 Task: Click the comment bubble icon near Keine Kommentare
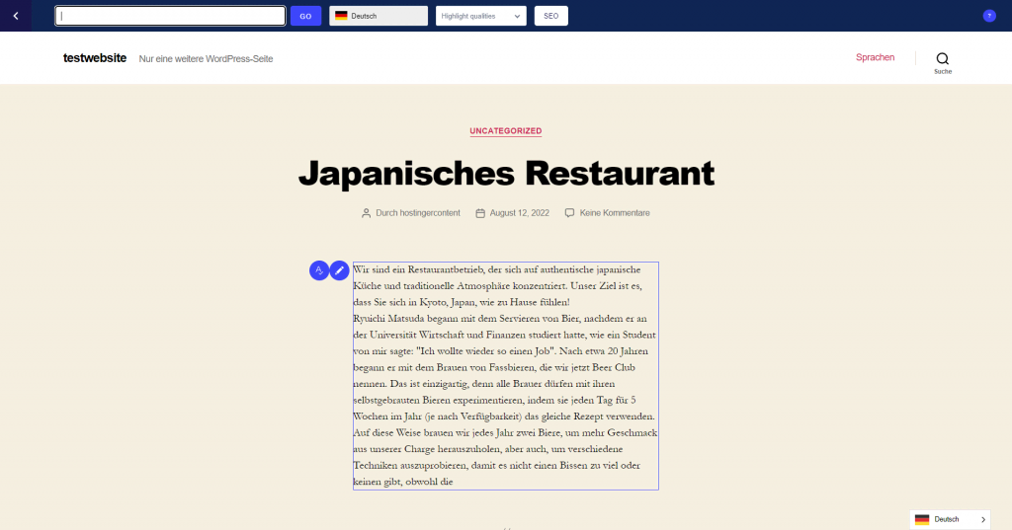tap(569, 213)
